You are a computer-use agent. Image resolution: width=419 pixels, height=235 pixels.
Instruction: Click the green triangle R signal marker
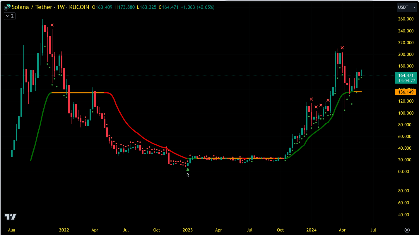(188, 169)
